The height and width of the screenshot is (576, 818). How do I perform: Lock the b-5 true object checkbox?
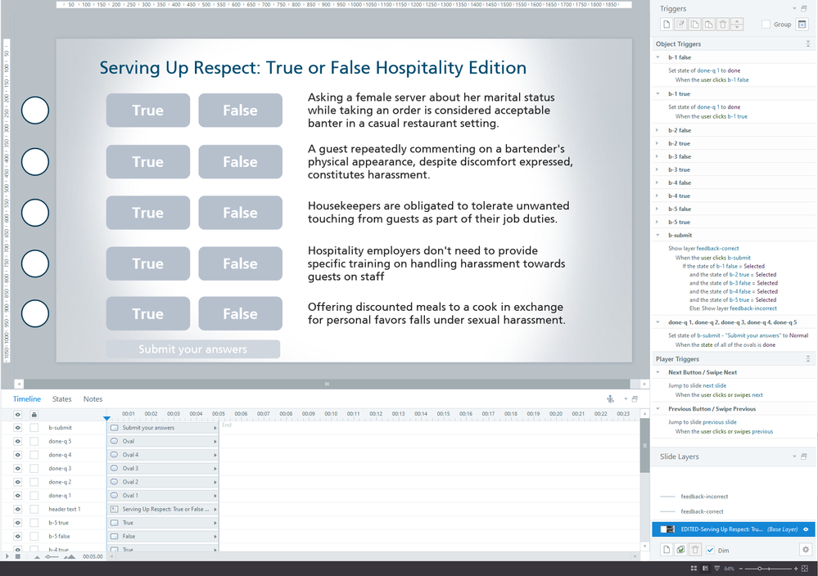pyautogui.click(x=34, y=522)
